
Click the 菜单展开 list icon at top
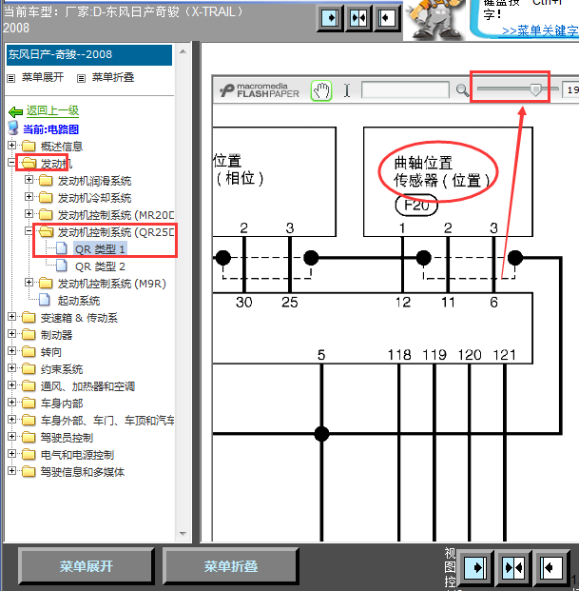(x=10, y=78)
